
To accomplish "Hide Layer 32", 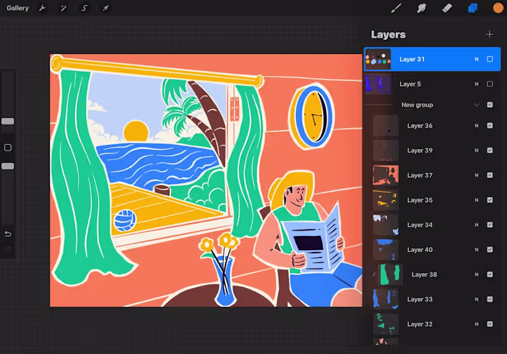I will click(490, 324).
